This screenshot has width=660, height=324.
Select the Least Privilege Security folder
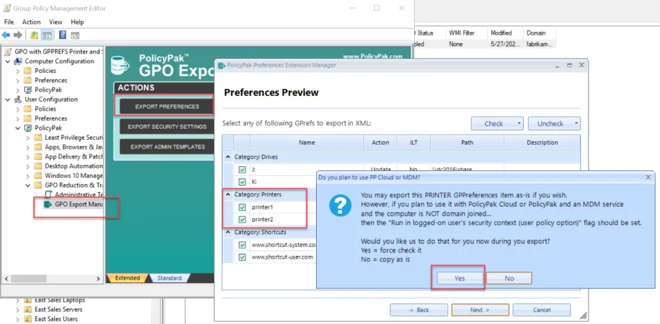[69, 138]
